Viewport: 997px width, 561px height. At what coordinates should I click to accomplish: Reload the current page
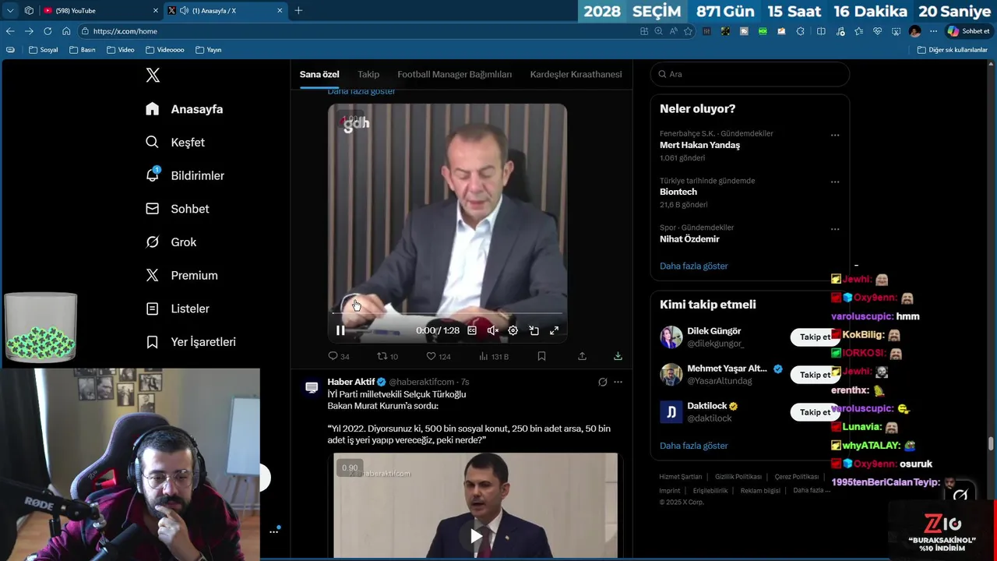tap(48, 31)
